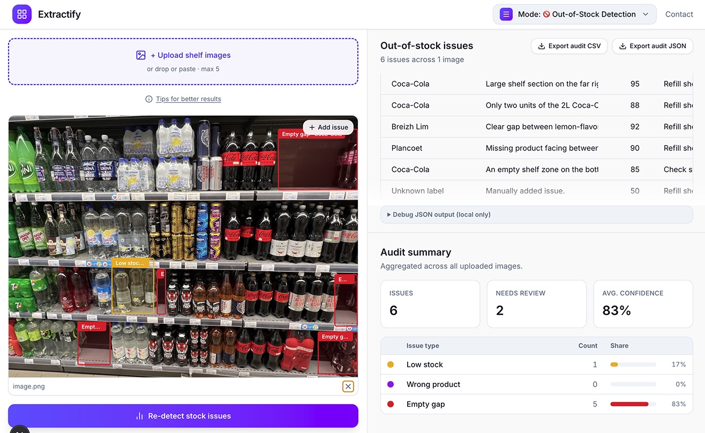Click the Breizh Lim table row
The width and height of the screenshot is (705, 433).
tap(537, 127)
